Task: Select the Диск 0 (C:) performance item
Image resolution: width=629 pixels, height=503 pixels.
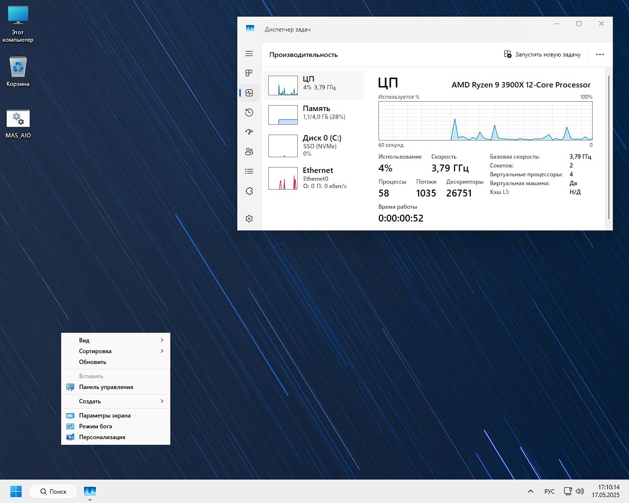Action: click(314, 145)
